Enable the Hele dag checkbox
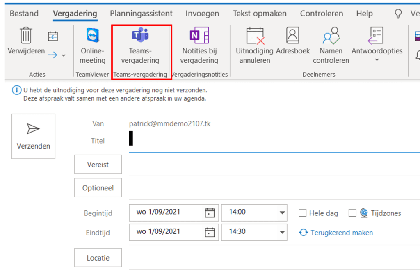The width and height of the screenshot is (420, 272). 302,213
